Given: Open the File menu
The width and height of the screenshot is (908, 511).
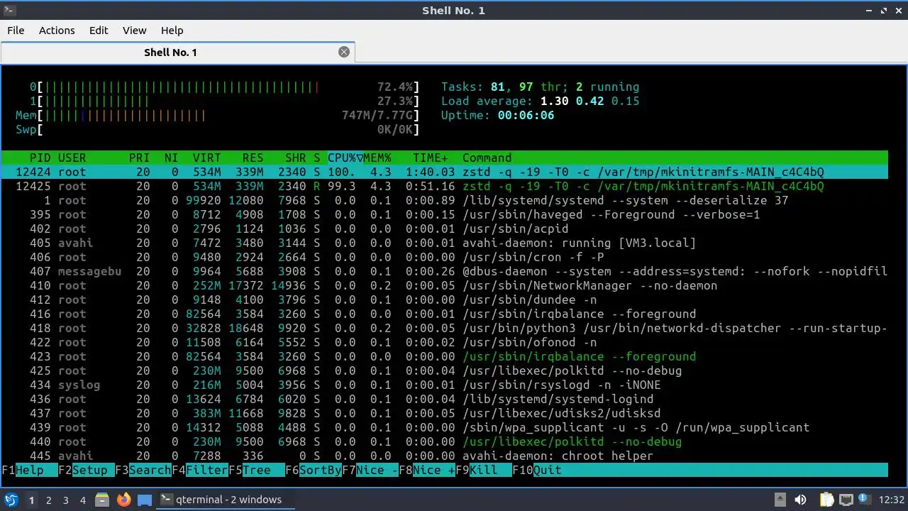Looking at the screenshot, I should point(16,31).
